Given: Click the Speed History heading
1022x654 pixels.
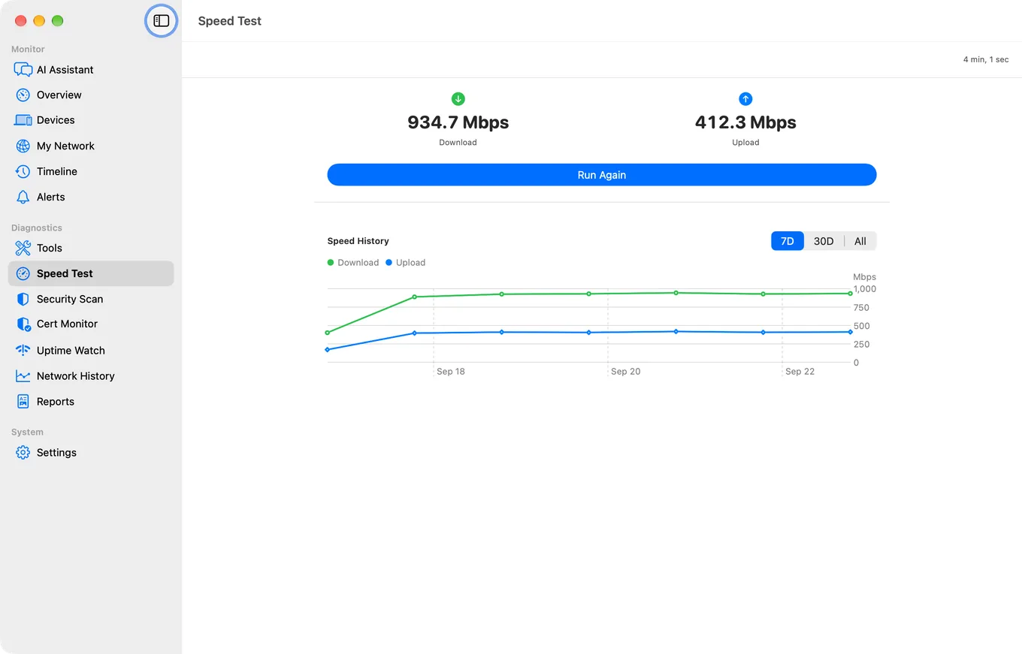Looking at the screenshot, I should pyautogui.click(x=358, y=241).
